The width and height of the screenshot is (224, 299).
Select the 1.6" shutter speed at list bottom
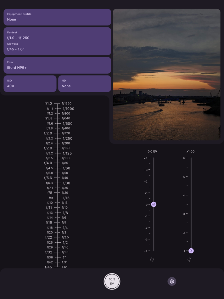(x=64, y=267)
